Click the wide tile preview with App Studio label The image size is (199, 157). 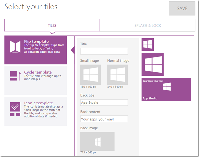[166, 90]
